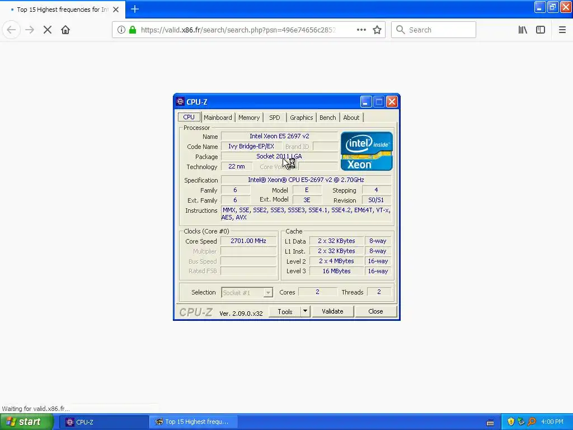Screen dimensions: 573x430
Task: Switch to the Bench tab
Action: tap(328, 118)
